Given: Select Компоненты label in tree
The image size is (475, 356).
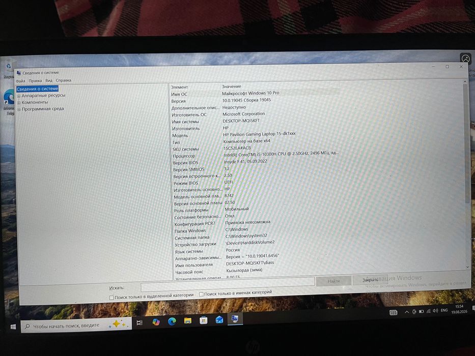Looking at the screenshot, I should pos(35,102).
